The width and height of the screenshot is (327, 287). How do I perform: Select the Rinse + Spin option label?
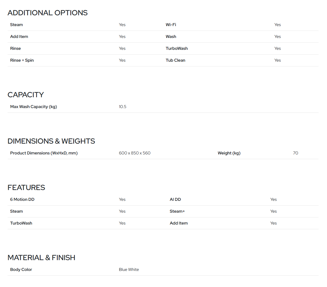tap(22, 60)
